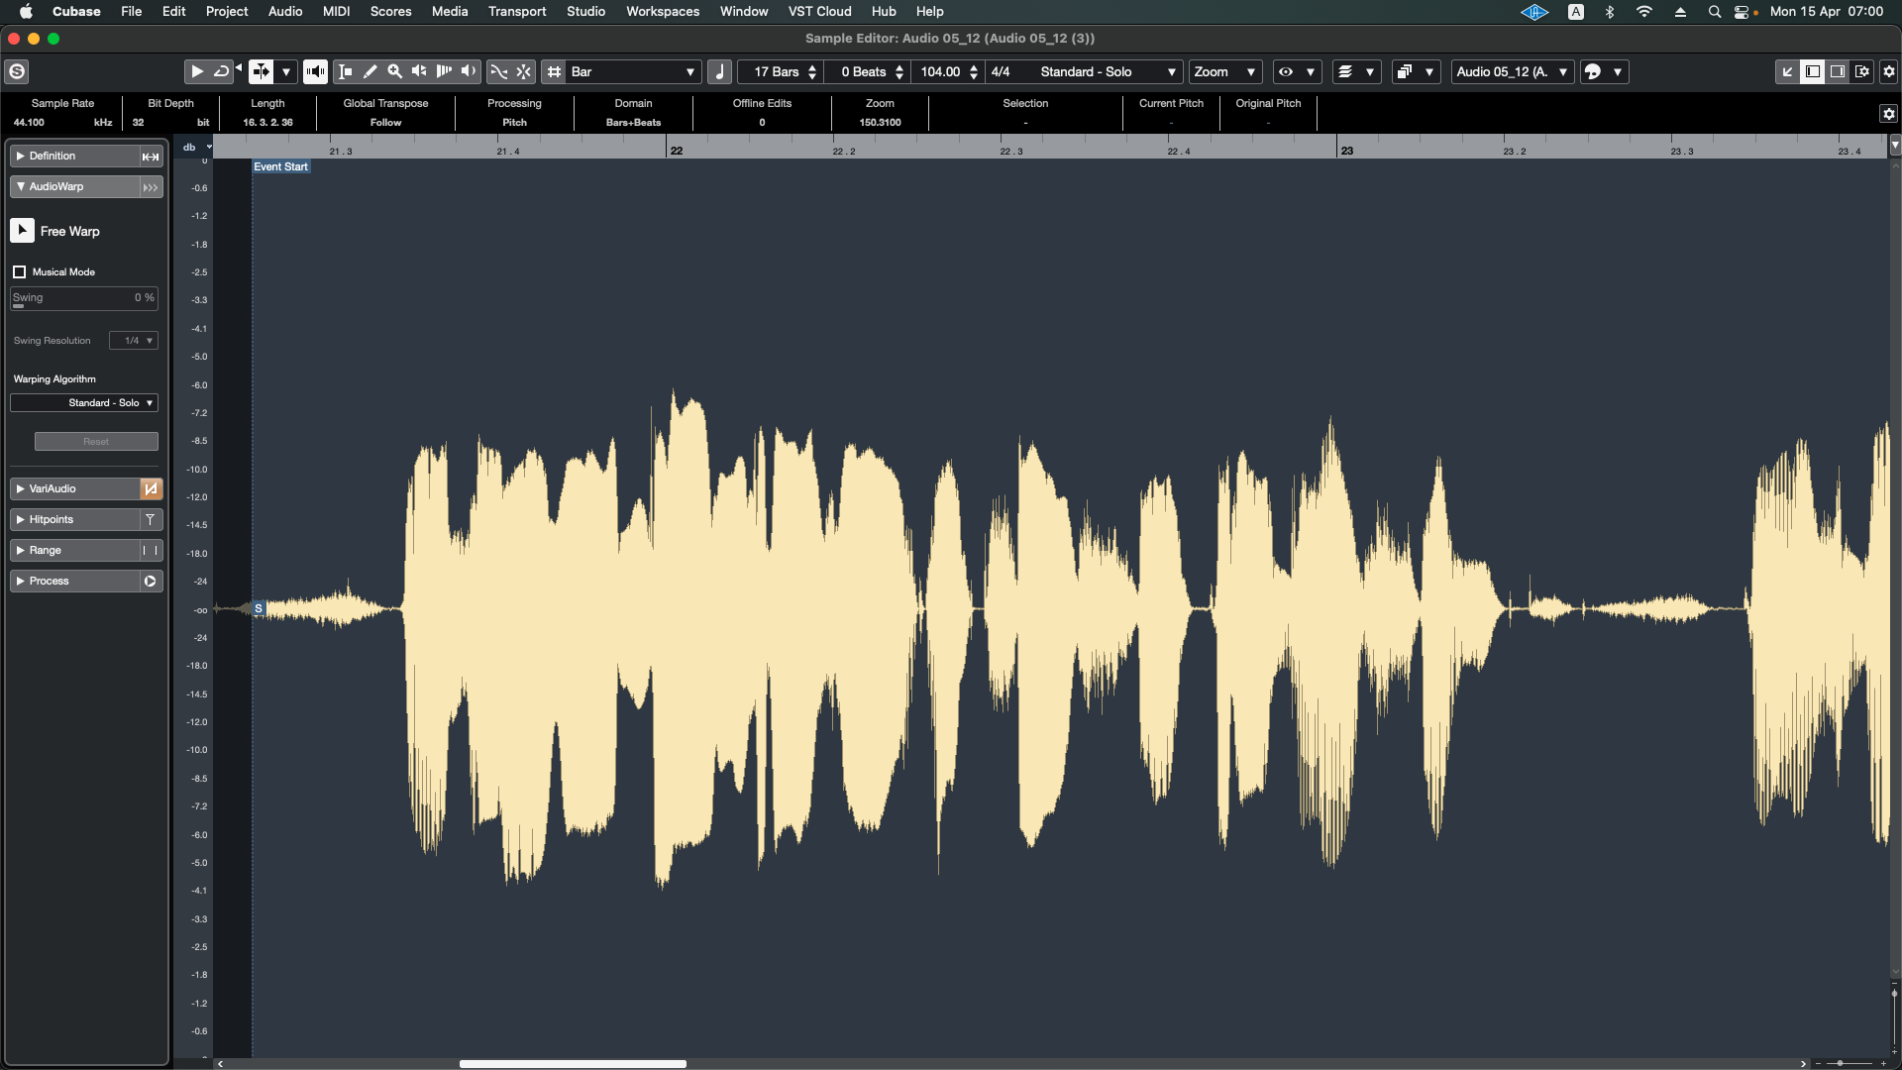The image size is (1902, 1070).
Task: Open Warping Algorithm Standard - Solo dropdown
Action: 84,403
